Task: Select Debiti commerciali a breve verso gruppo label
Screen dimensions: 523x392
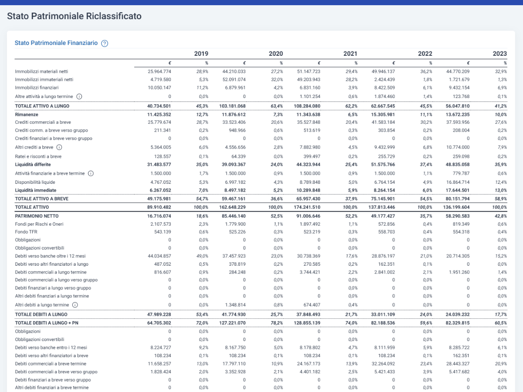Action: (56, 372)
